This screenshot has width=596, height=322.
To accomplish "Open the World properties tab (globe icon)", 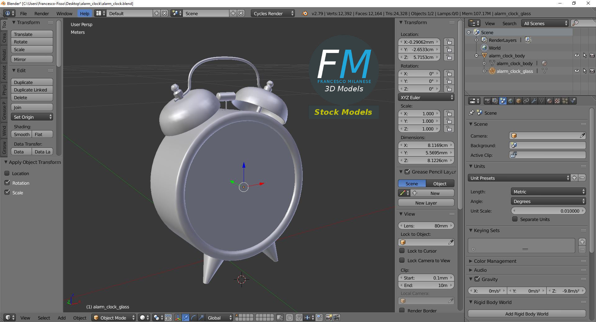I will [x=511, y=101].
